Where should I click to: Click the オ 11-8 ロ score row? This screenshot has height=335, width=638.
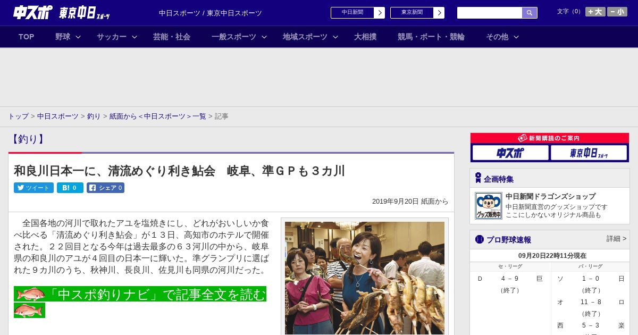pyautogui.click(x=590, y=302)
